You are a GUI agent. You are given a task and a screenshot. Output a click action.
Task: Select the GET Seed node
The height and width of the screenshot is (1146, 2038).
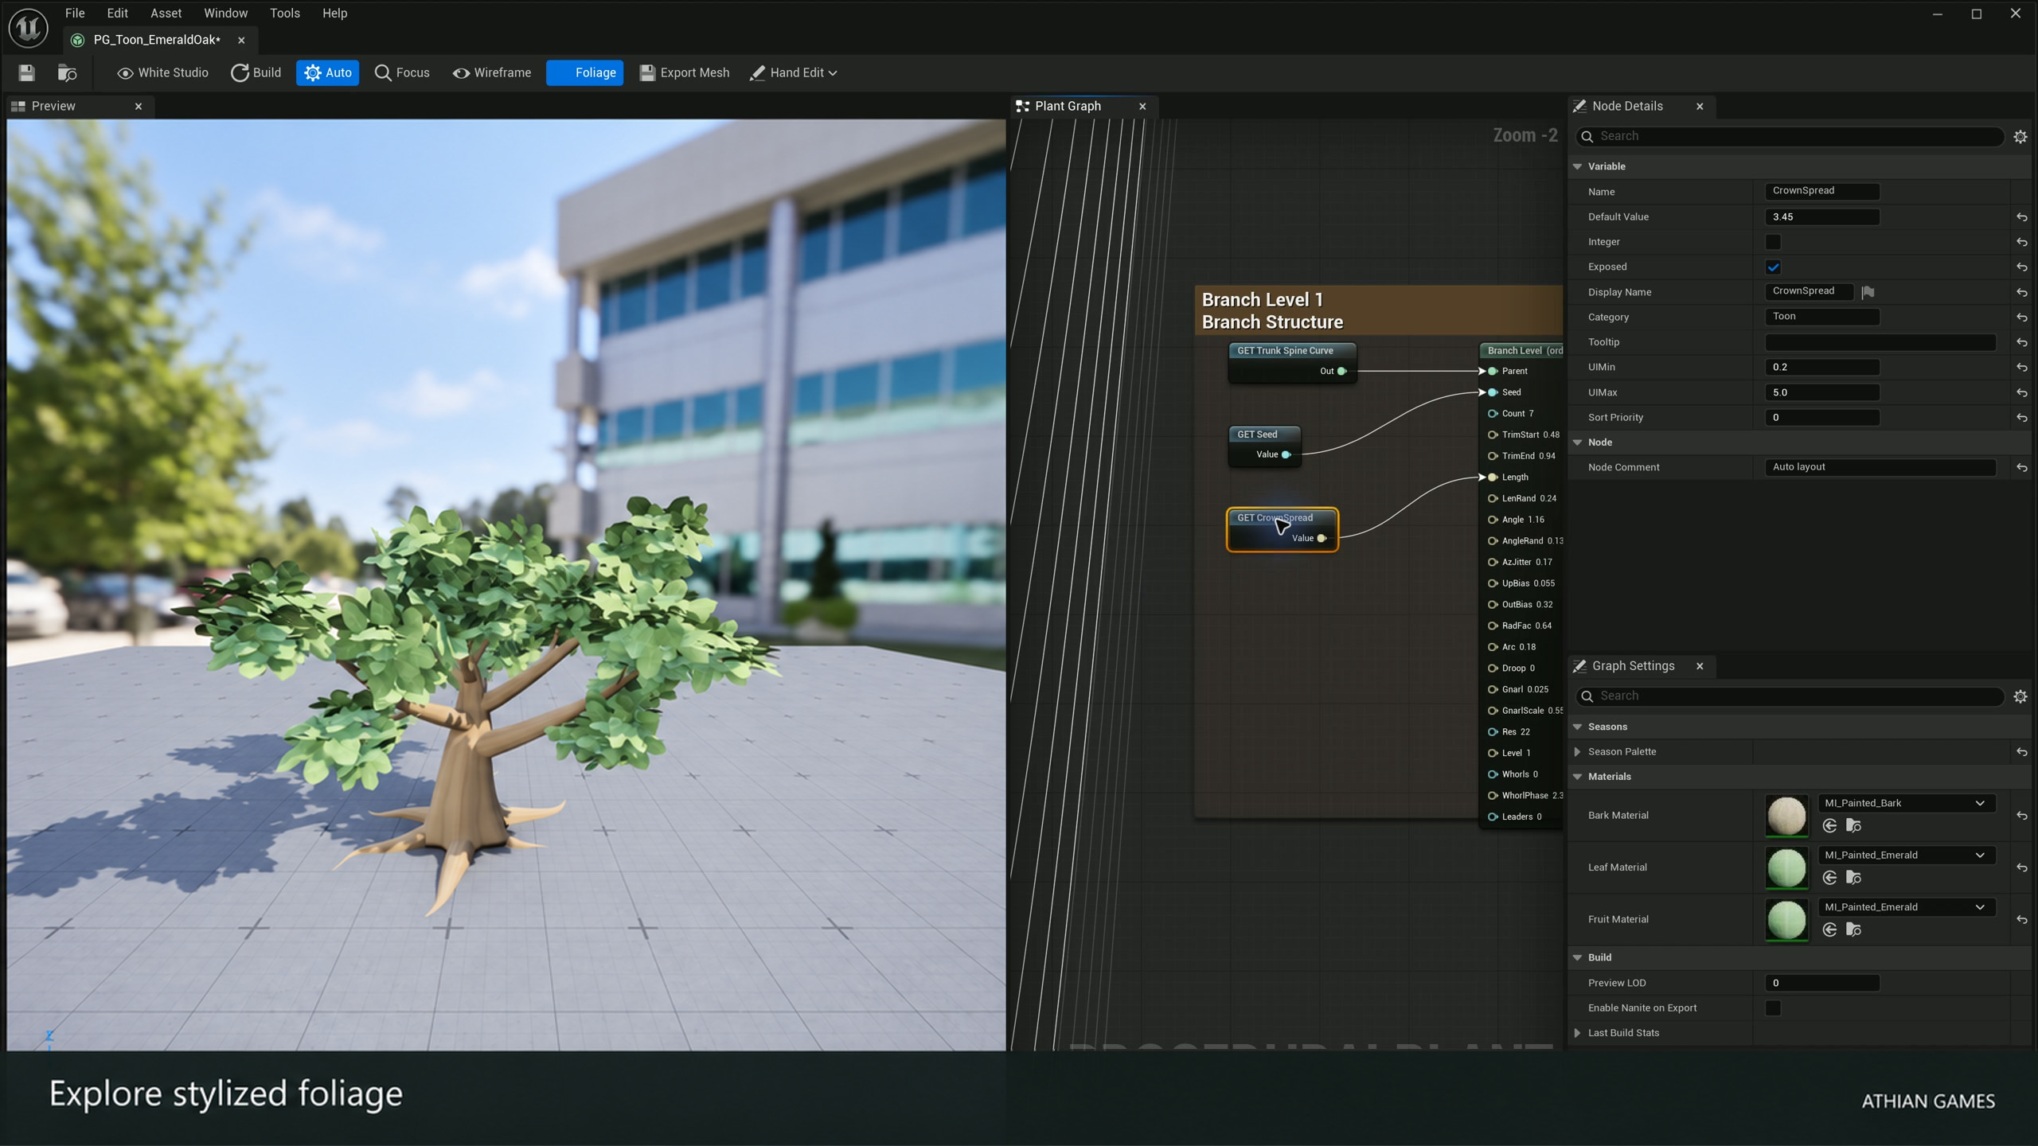point(1265,445)
